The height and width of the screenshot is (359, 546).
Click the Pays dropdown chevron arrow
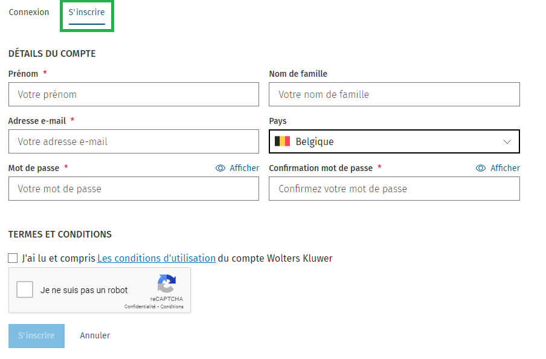507,141
